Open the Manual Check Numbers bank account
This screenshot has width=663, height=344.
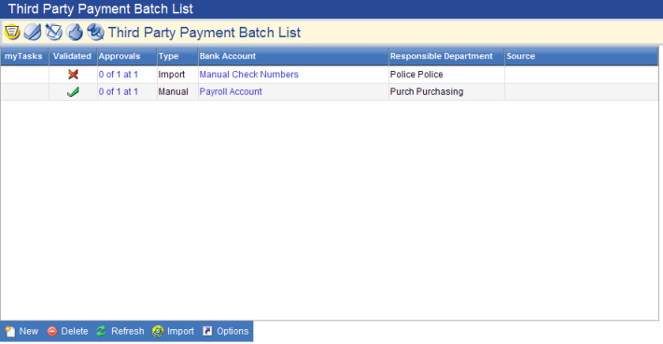point(249,75)
